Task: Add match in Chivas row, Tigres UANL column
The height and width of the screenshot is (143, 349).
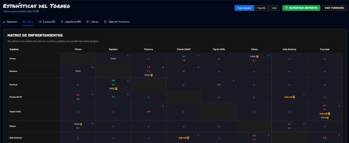Action: point(219,59)
